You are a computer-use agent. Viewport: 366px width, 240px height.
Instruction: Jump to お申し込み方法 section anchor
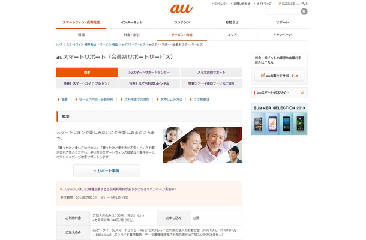click(x=172, y=100)
